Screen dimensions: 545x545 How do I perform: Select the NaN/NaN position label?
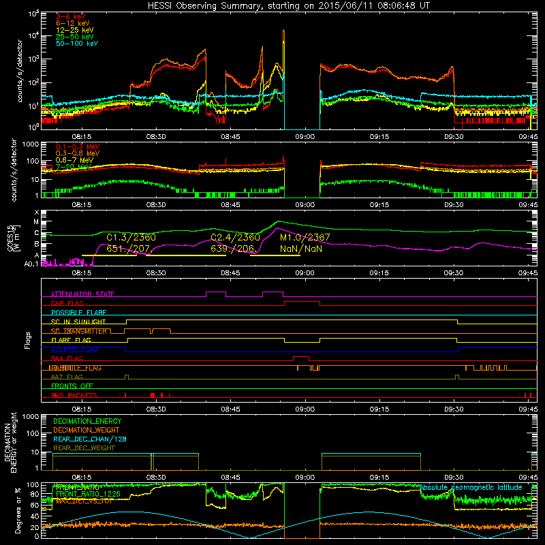(x=301, y=249)
